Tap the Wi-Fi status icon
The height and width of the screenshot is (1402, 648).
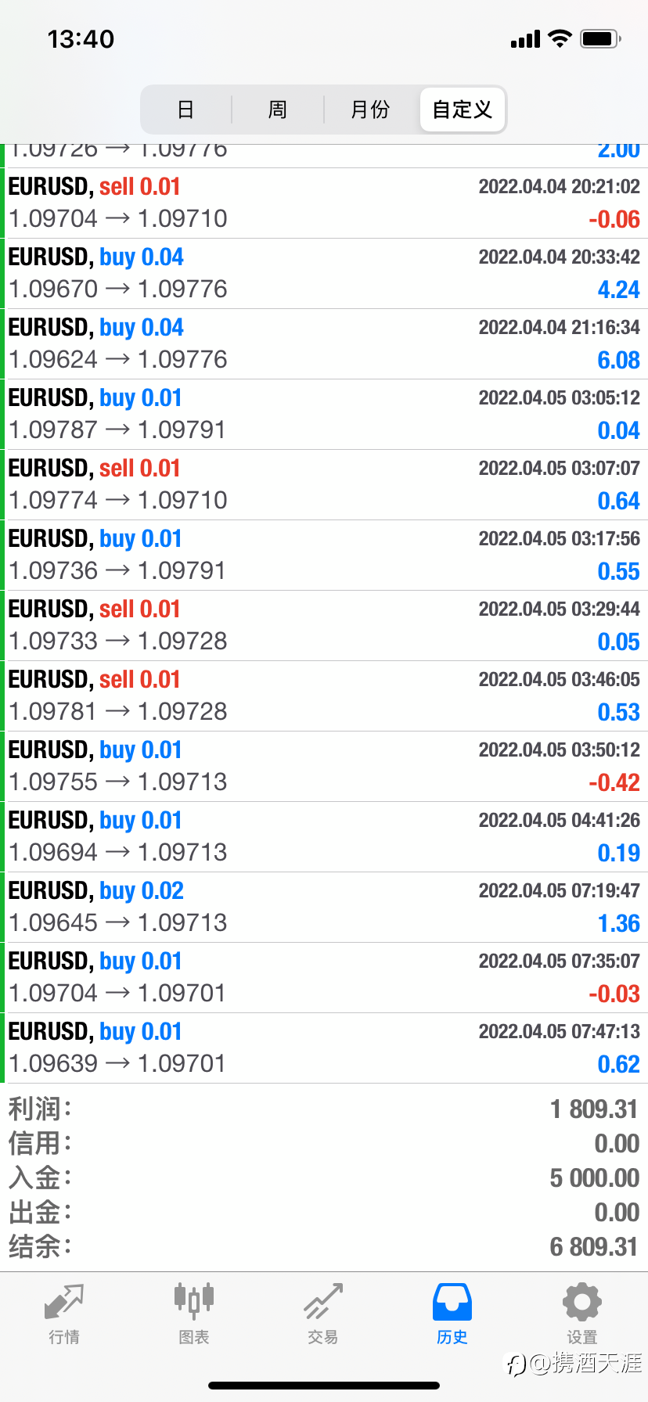coord(560,38)
